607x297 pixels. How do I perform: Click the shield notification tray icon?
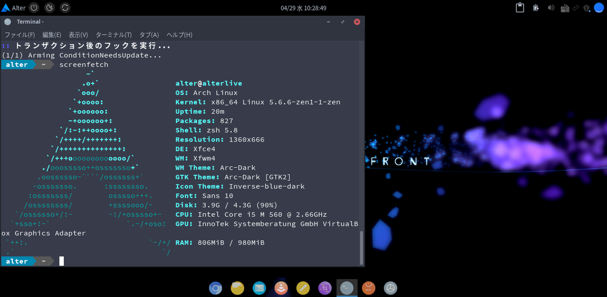(587, 8)
